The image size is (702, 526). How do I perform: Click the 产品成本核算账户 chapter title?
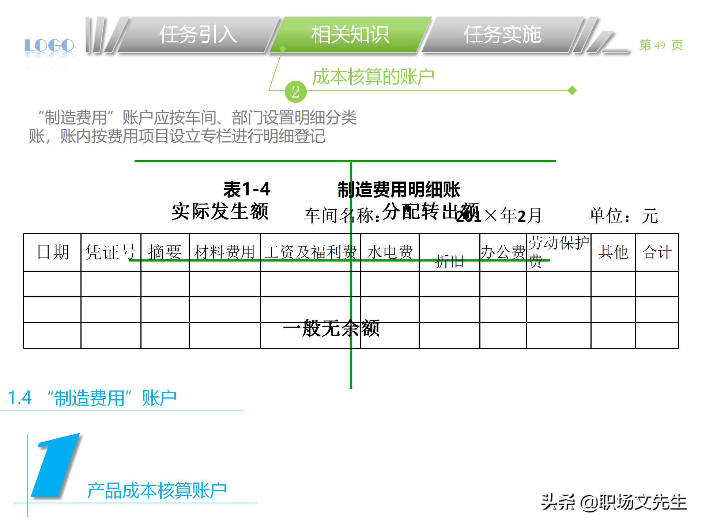click(156, 491)
